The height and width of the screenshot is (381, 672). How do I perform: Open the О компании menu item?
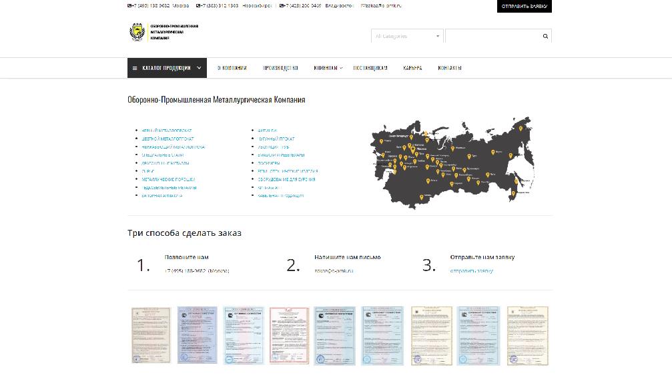click(232, 68)
